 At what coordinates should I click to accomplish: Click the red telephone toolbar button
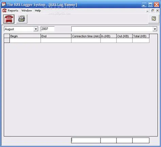pyautogui.click(x=9, y=19)
